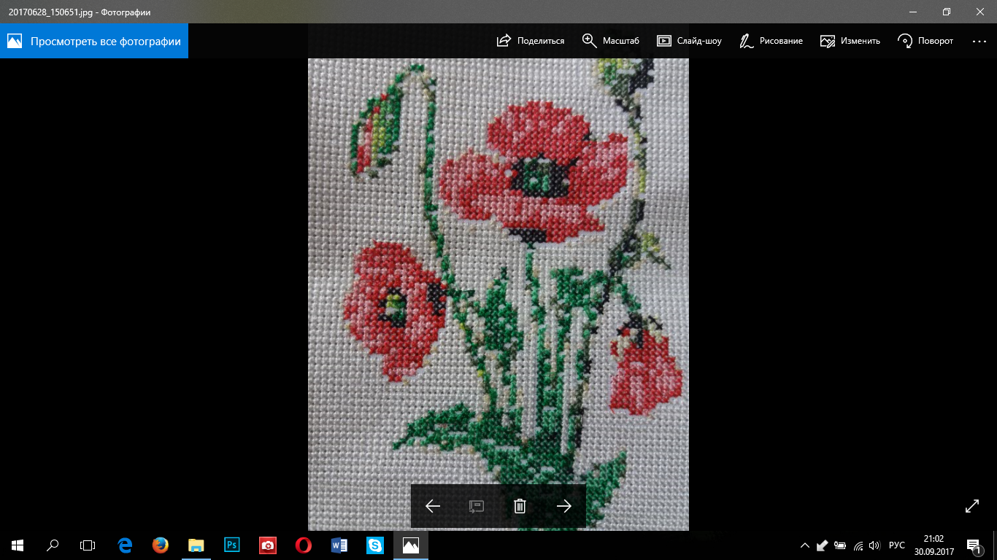Image resolution: width=997 pixels, height=560 pixels.
Task: Open the "Просмотреть все фотографии" collection view
Action: tap(94, 41)
